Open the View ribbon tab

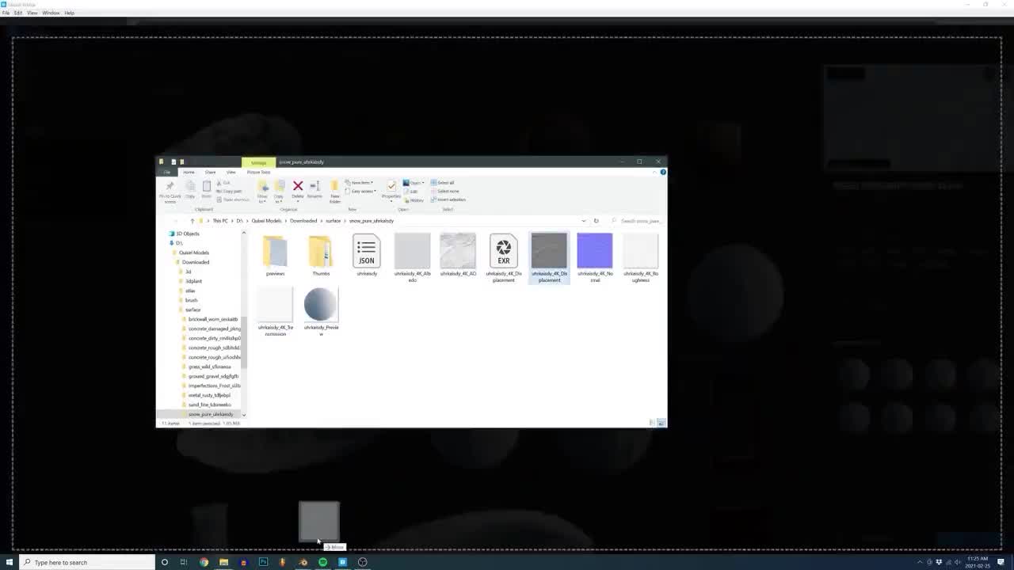(231, 172)
